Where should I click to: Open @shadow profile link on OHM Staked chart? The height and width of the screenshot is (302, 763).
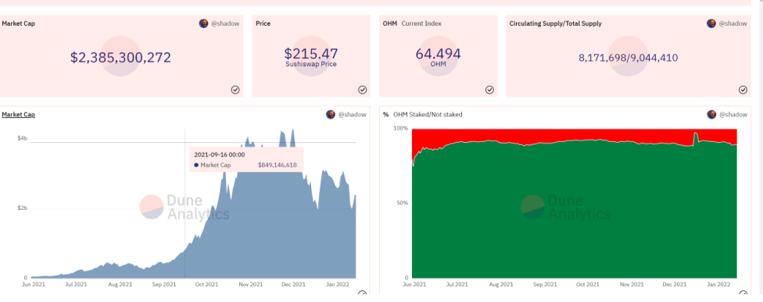click(733, 115)
